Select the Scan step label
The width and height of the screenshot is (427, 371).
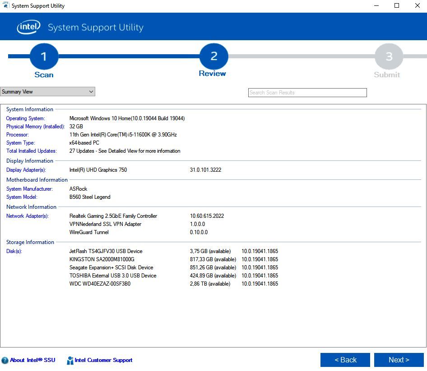tap(44, 75)
